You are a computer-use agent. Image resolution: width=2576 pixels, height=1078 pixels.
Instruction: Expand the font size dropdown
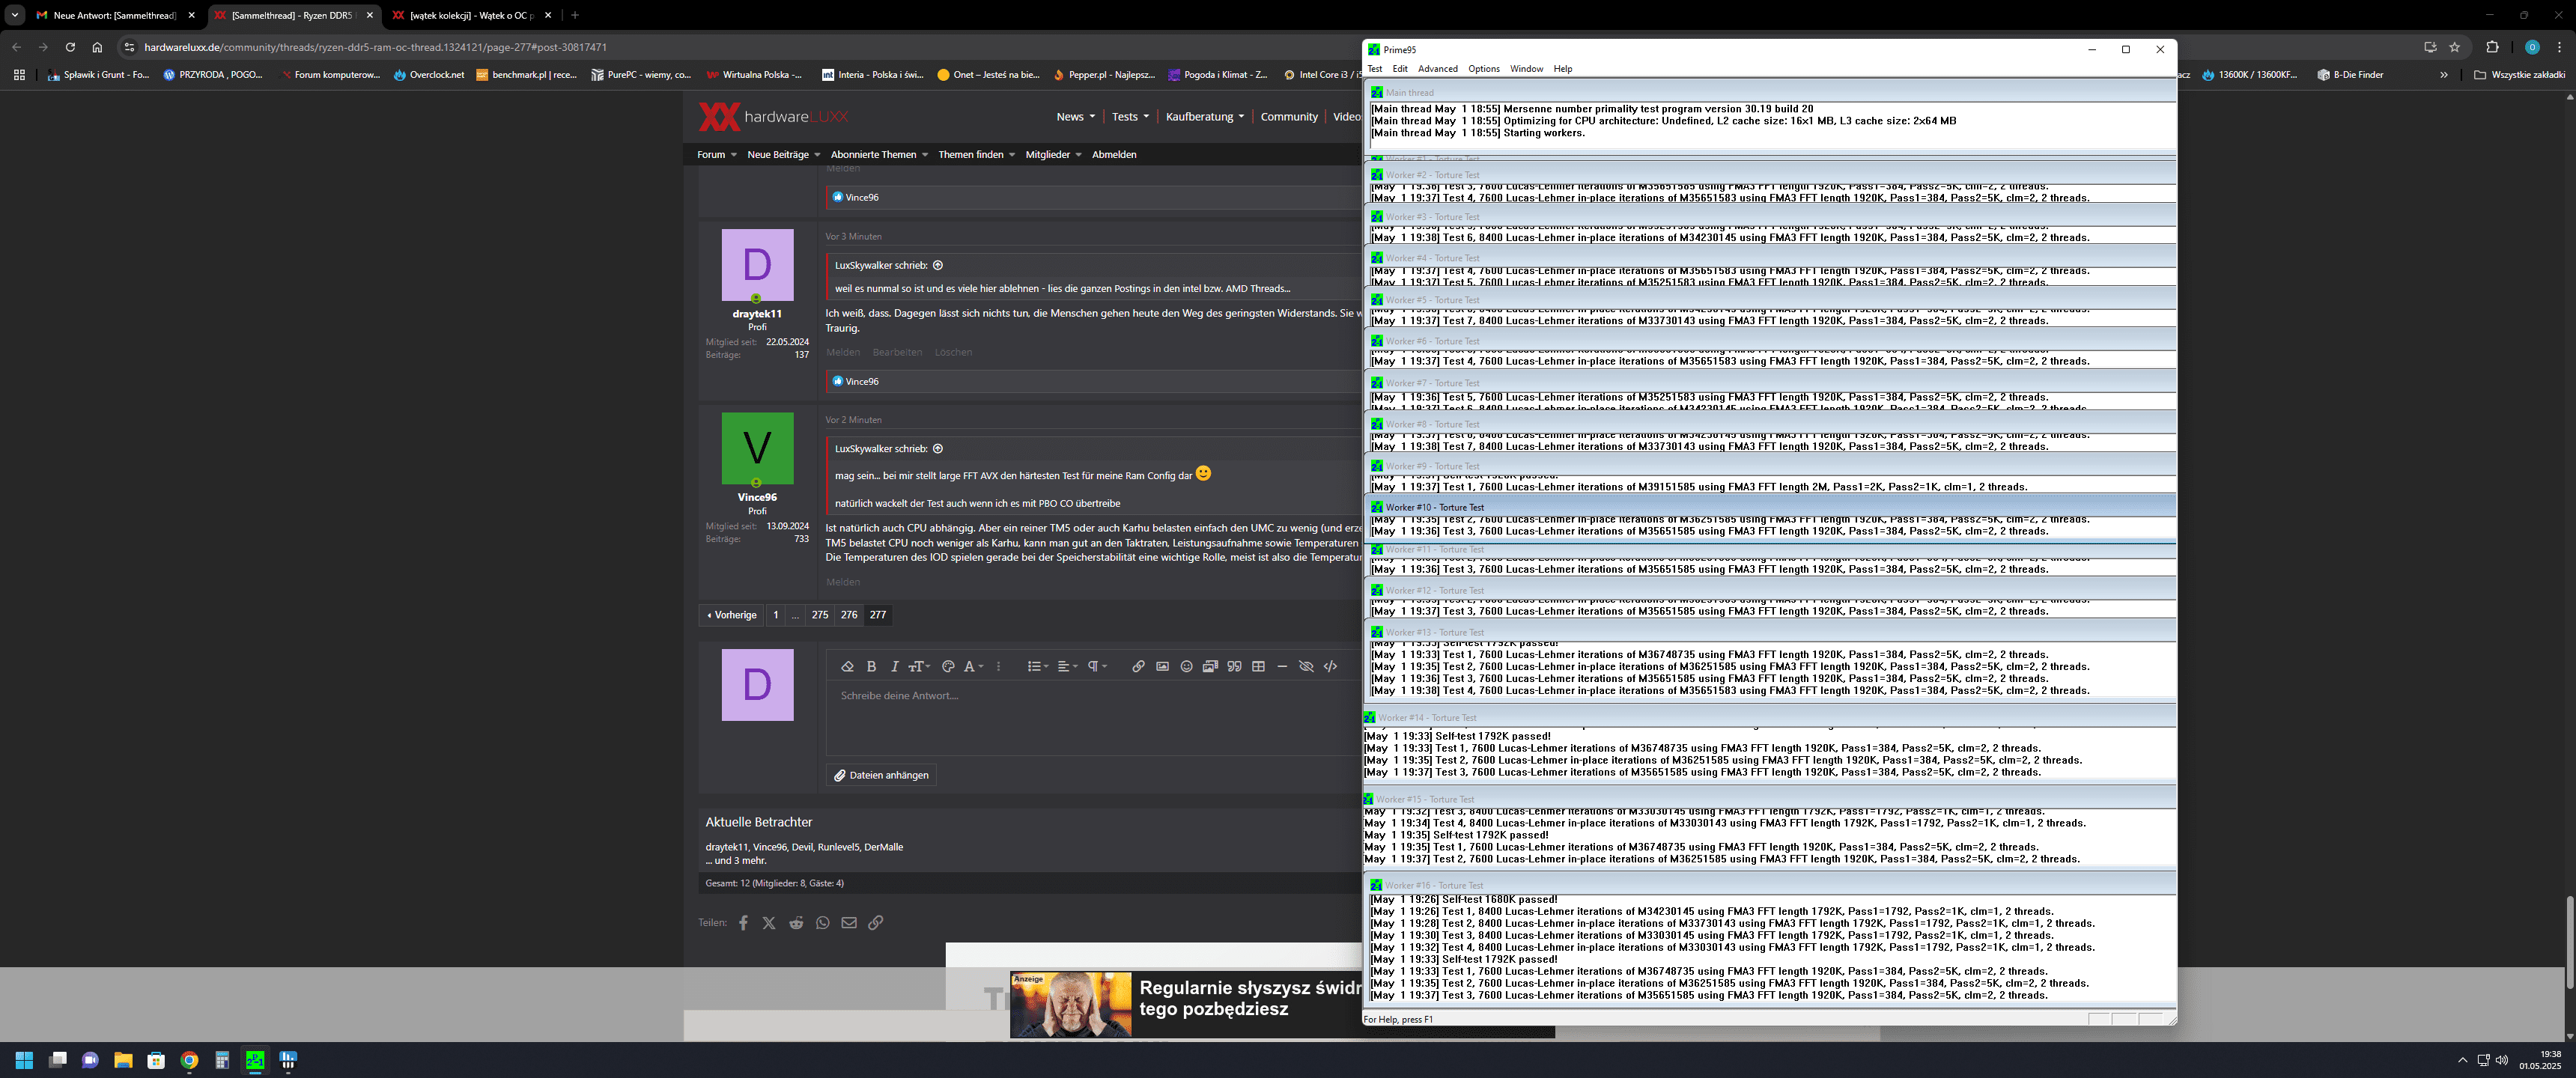[x=919, y=667]
